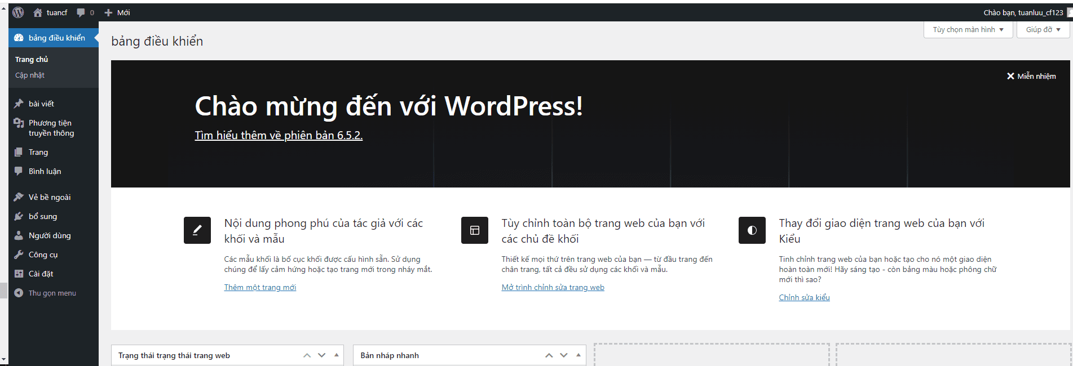1073x366 pixels.
Task: Click the Người dùng user icon
Action: [x=19, y=235]
